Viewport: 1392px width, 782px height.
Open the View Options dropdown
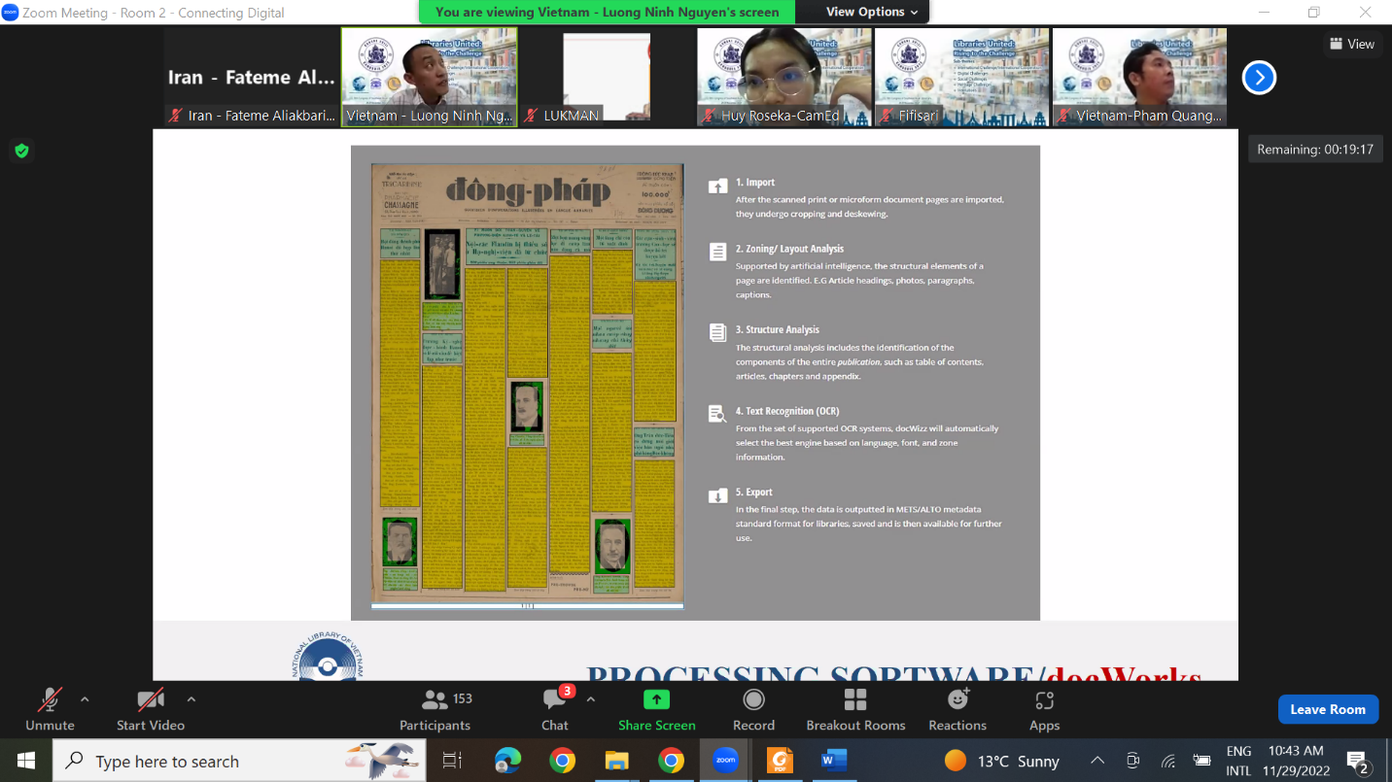871,12
